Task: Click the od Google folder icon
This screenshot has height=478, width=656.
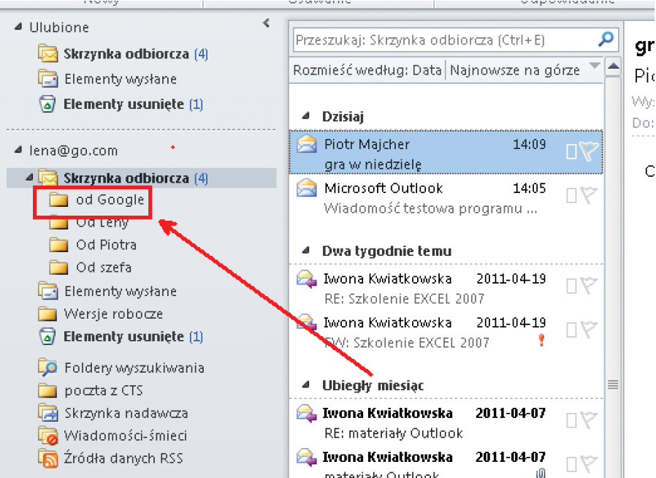Action: [x=58, y=200]
